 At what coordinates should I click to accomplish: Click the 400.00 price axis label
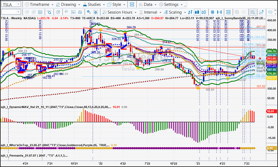tap(272, 30)
